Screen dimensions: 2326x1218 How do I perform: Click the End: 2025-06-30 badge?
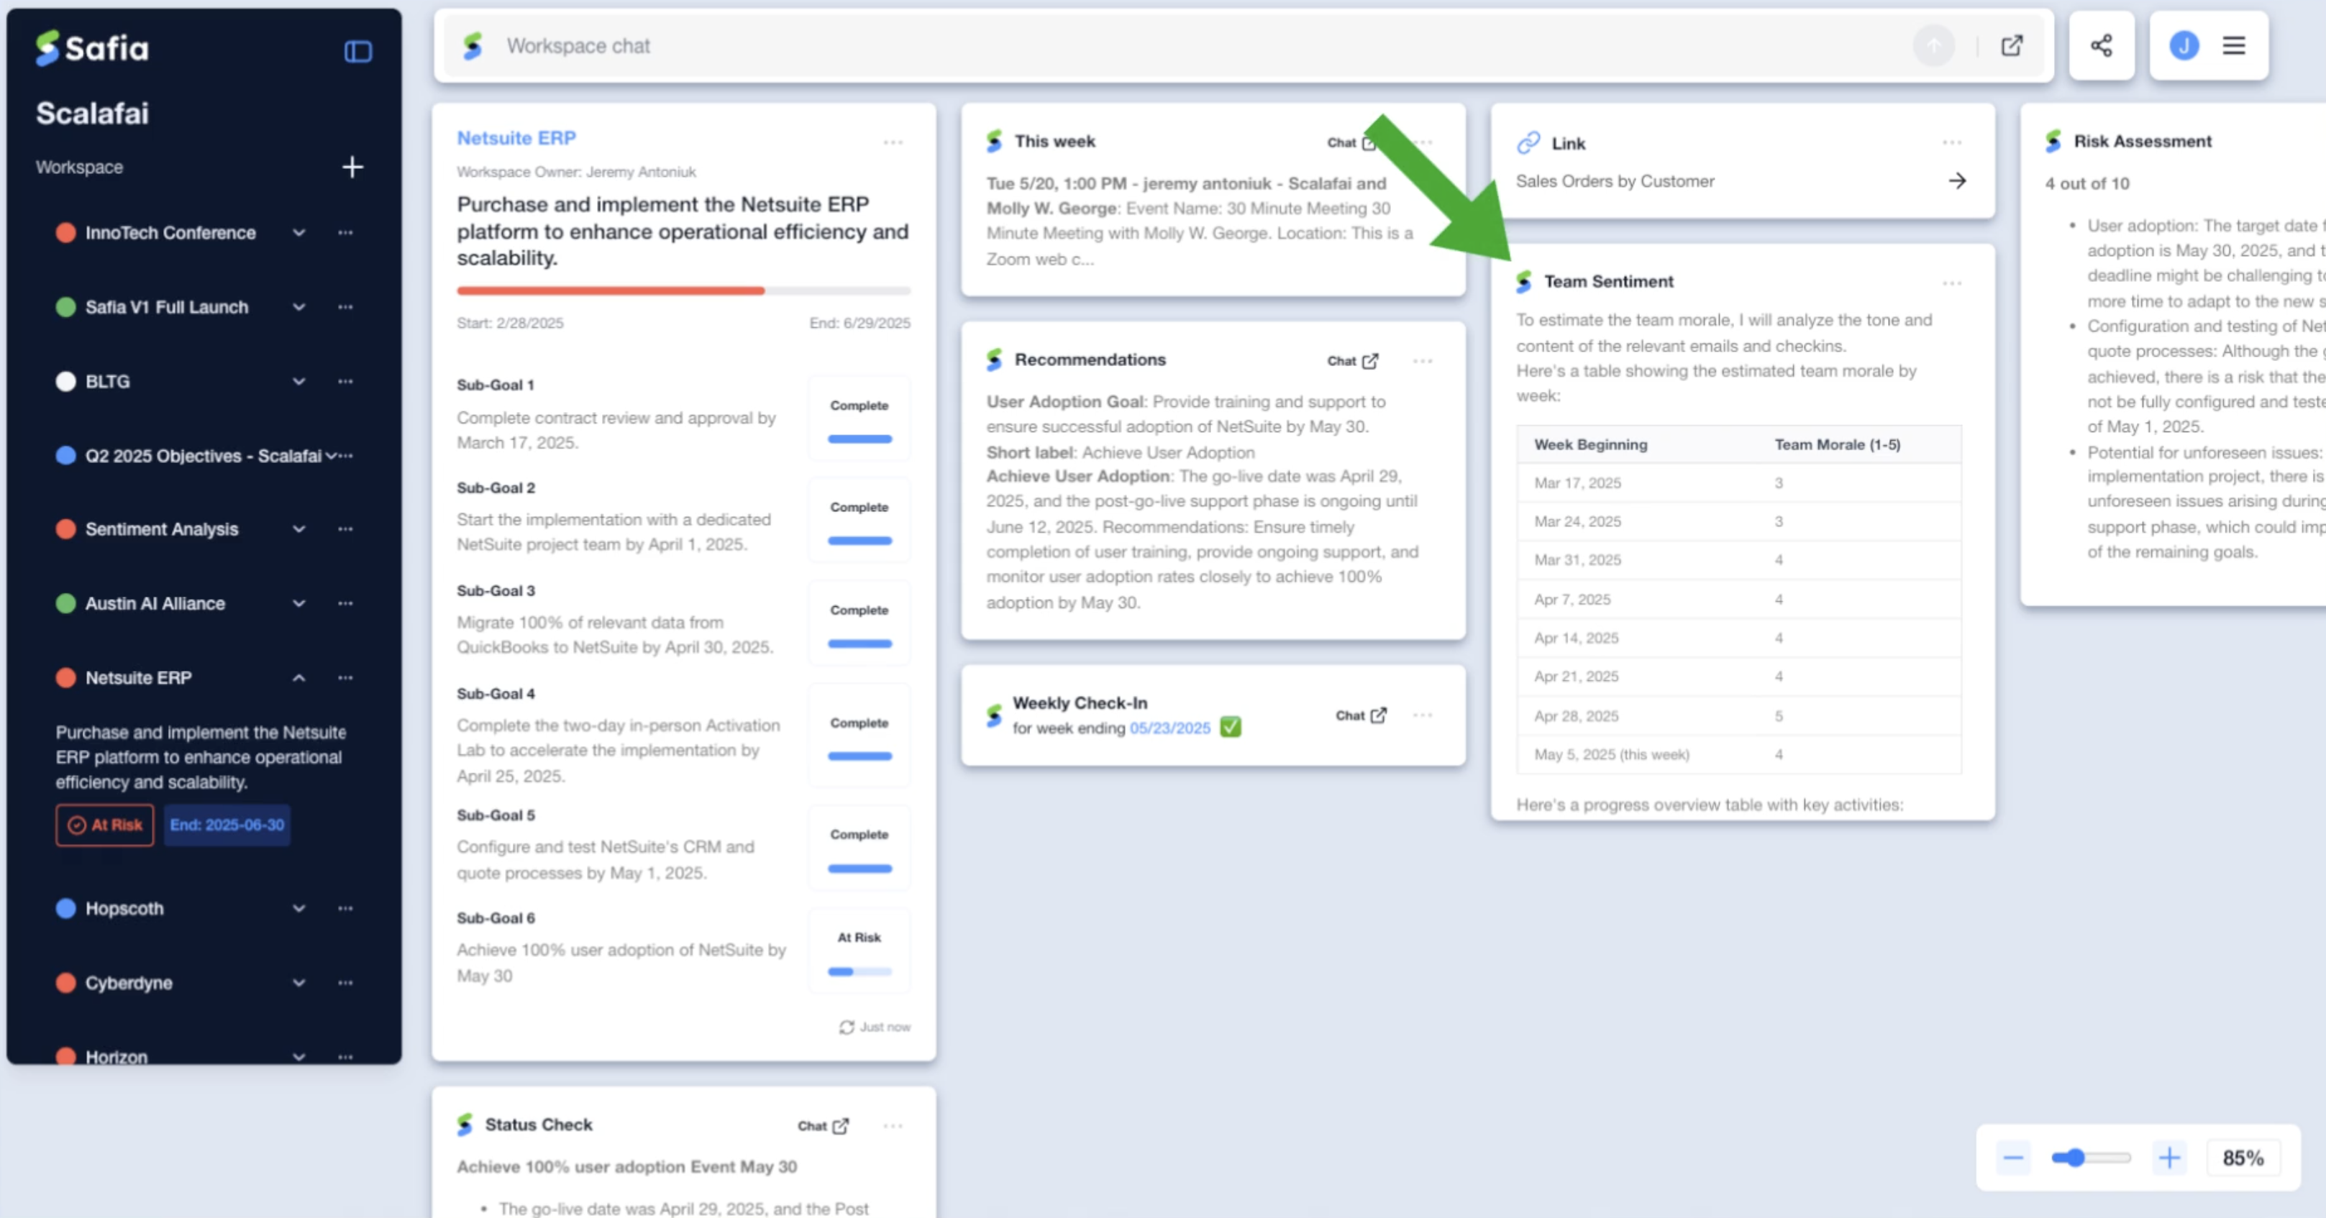click(x=227, y=824)
